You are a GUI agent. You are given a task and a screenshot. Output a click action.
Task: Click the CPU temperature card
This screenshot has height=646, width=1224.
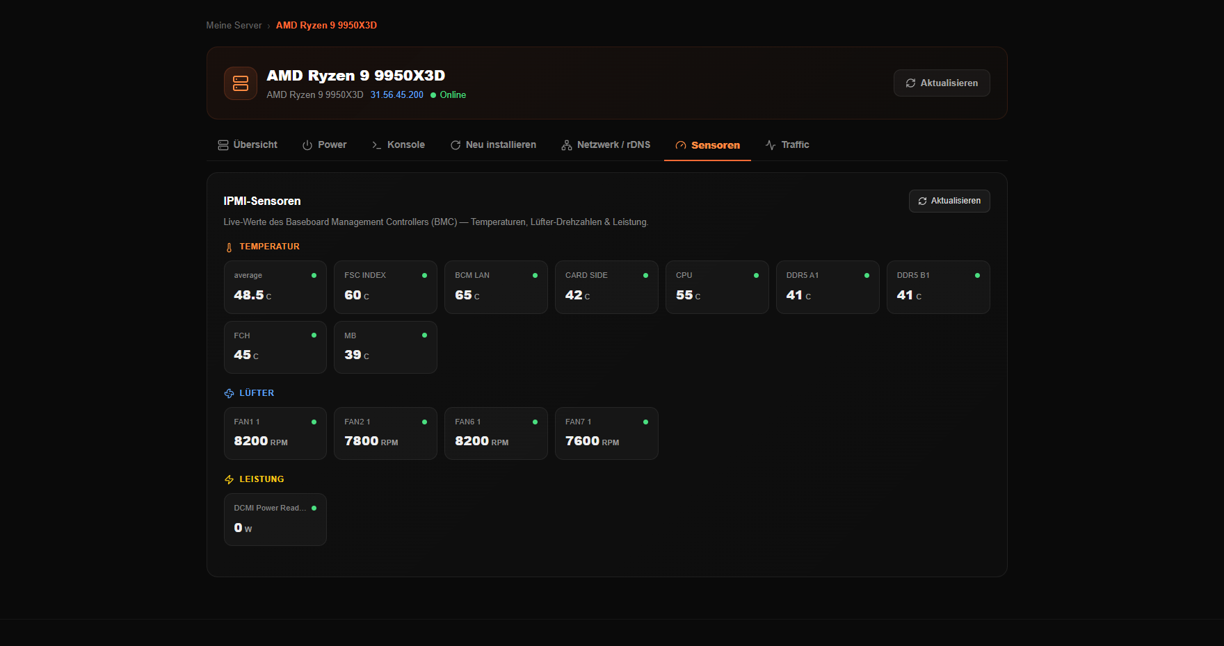point(717,287)
